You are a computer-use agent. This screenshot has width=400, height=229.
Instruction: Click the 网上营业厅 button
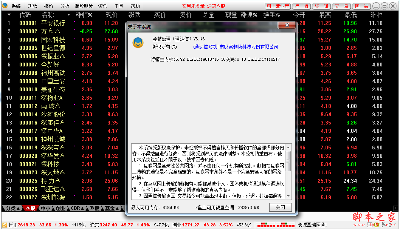[x=278, y=6]
